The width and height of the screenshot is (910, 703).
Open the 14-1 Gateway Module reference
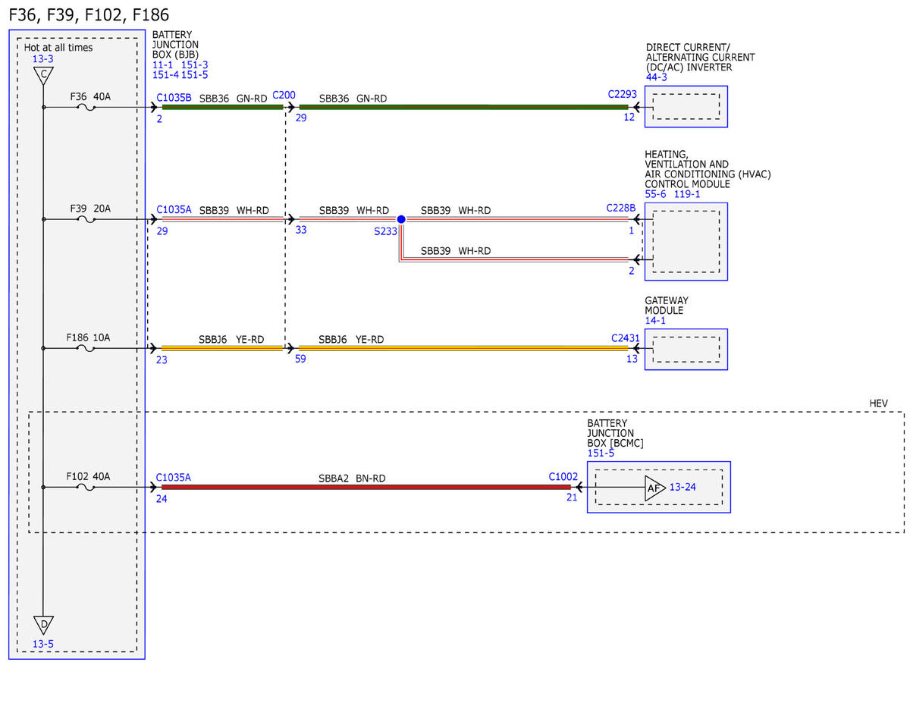point(656,321)
